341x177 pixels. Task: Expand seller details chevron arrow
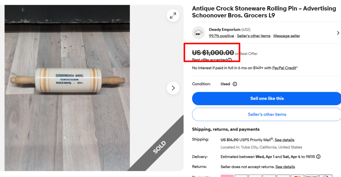click(338, 33)
